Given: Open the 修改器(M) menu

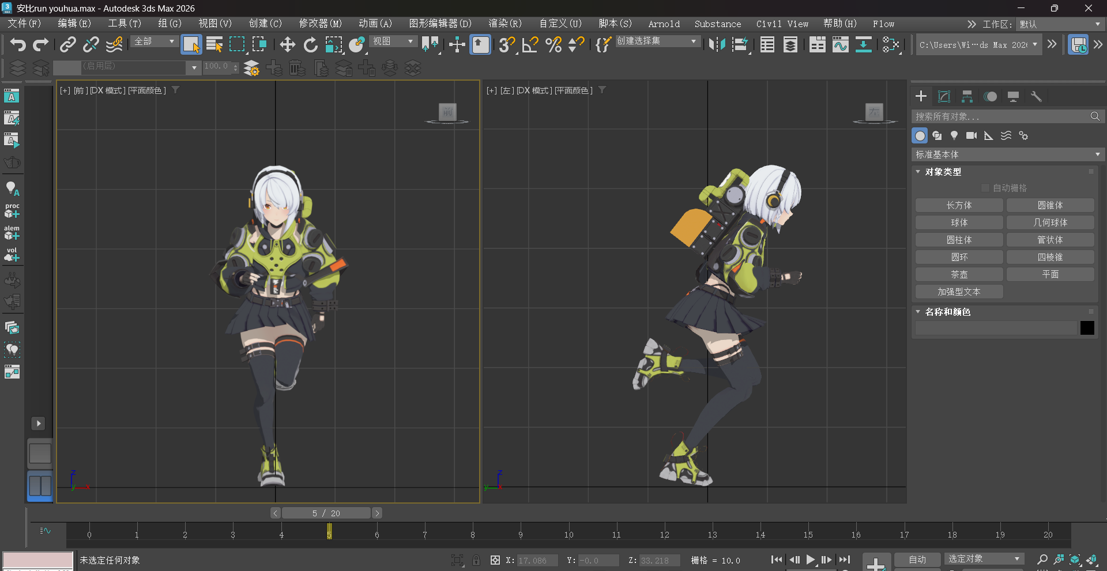Looking at the screenshot, I should [x=320, y=24].
